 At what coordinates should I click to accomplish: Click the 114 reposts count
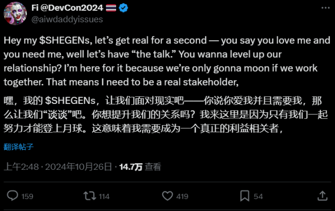click(x=104, y=196)
